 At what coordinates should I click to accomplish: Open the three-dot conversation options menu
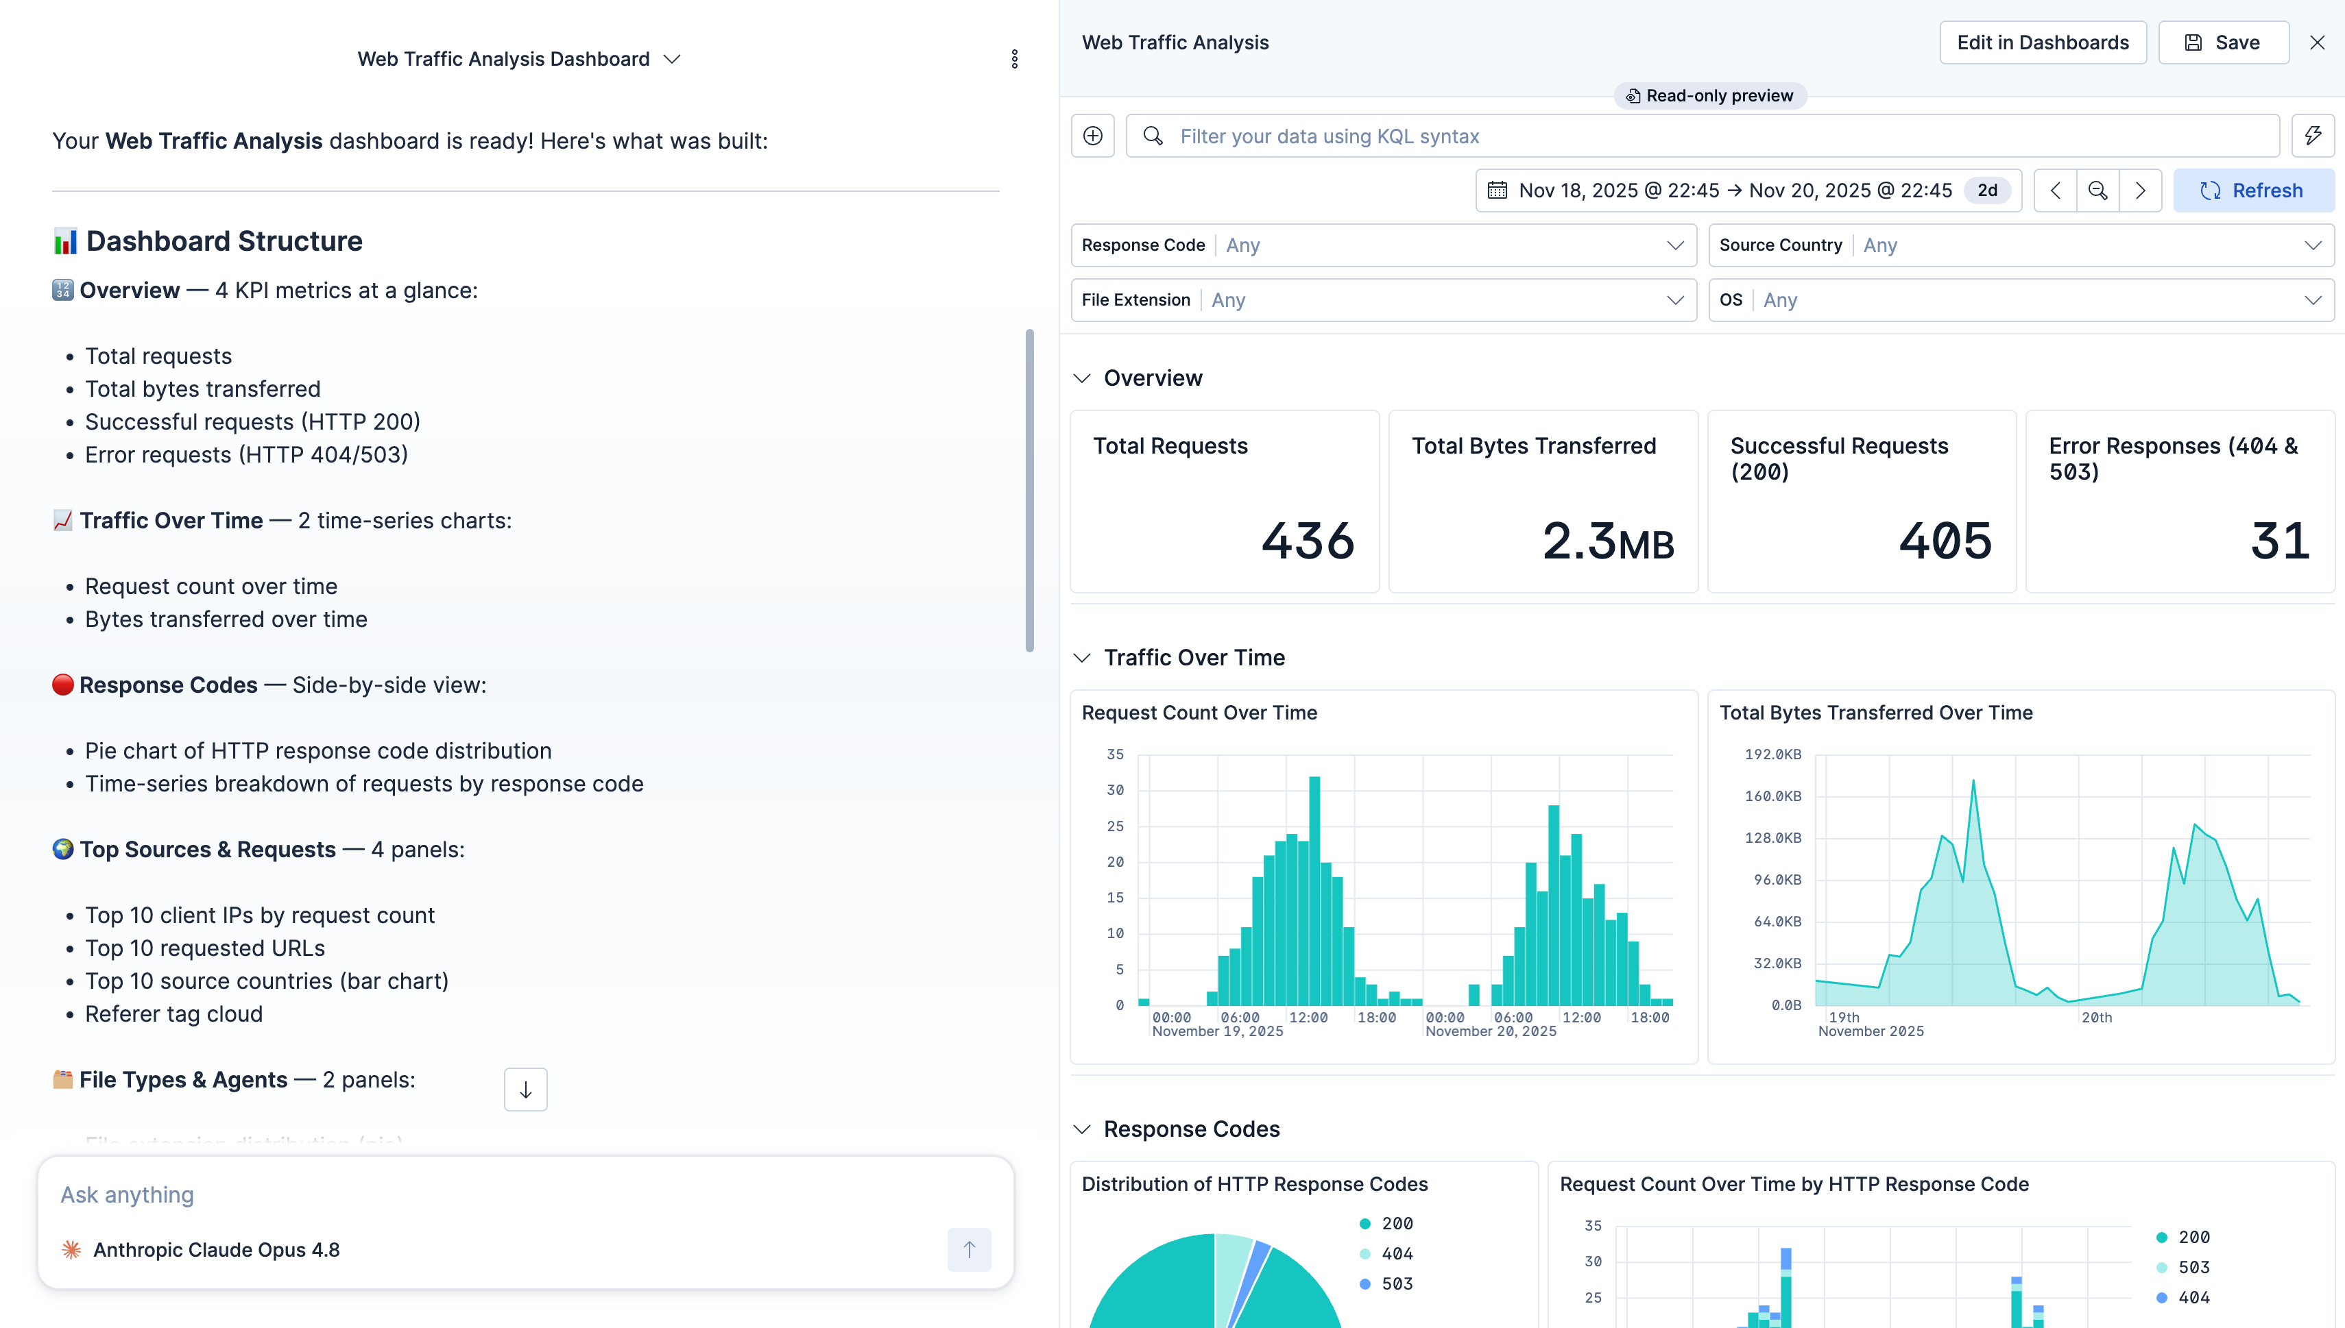pos(1013,60)
